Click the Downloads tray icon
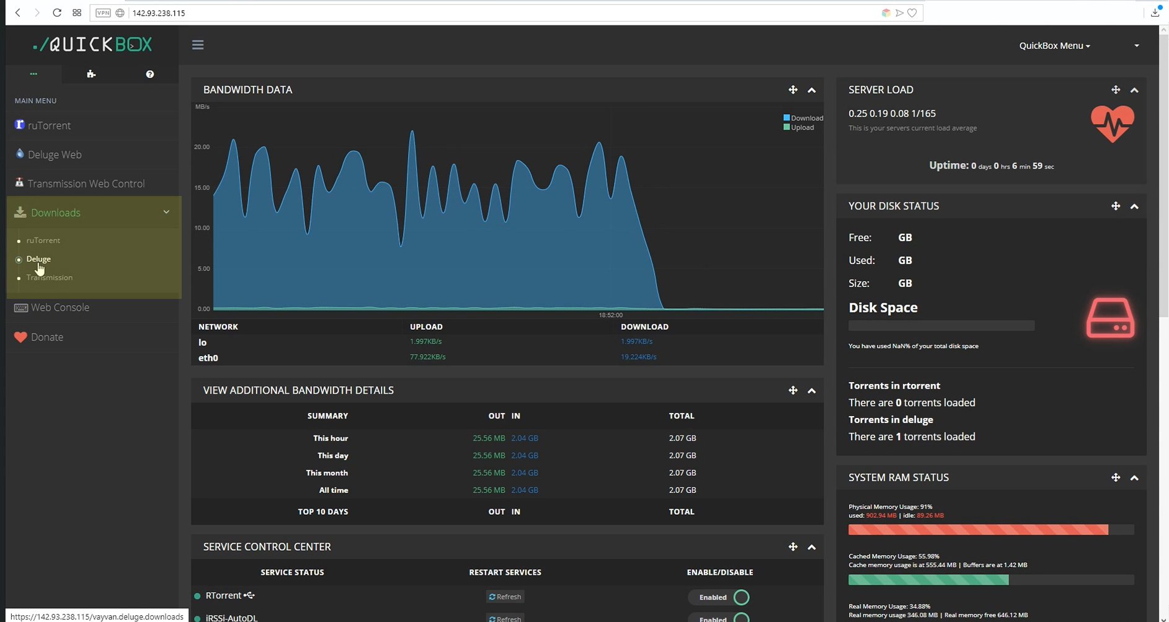 (x=20, y=212)
